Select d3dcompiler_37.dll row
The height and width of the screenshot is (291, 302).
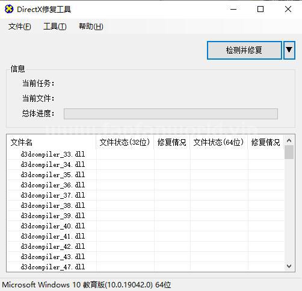point(146,195)
